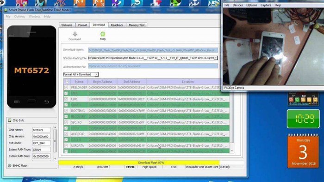Uncheck the SEC_RO row checkbox
The width and height of the screenshot is (324, 182).
pos(66,122)
